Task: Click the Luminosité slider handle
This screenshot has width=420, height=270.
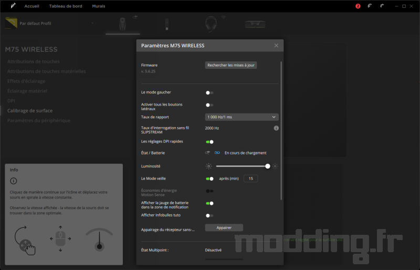Action: [x=268, y=166]
